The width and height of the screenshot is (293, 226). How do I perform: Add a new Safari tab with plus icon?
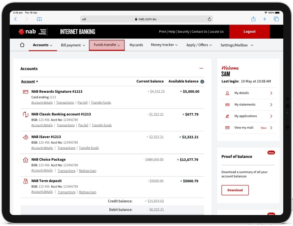[265, 19]
